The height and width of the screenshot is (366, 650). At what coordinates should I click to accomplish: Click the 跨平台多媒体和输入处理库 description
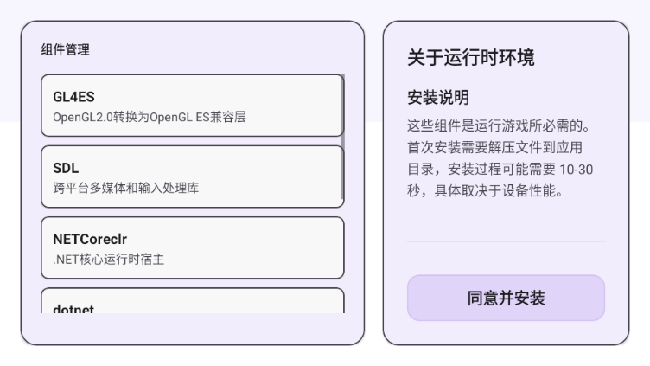tap(126, 188)
